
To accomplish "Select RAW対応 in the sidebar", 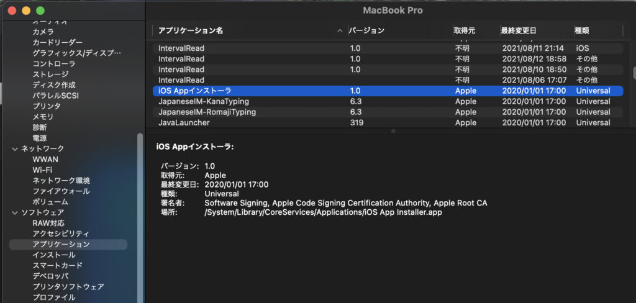I will point(48,223).
